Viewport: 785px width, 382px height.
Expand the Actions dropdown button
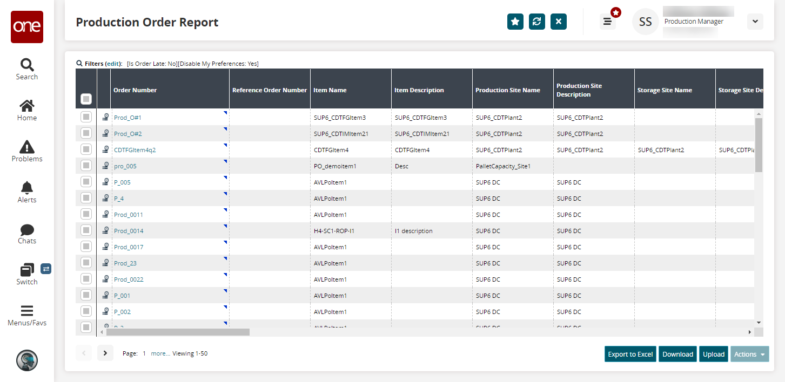[749, 354]
